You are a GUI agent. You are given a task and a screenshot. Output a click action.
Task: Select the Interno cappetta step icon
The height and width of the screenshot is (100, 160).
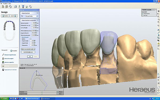[x=3, y=62]
